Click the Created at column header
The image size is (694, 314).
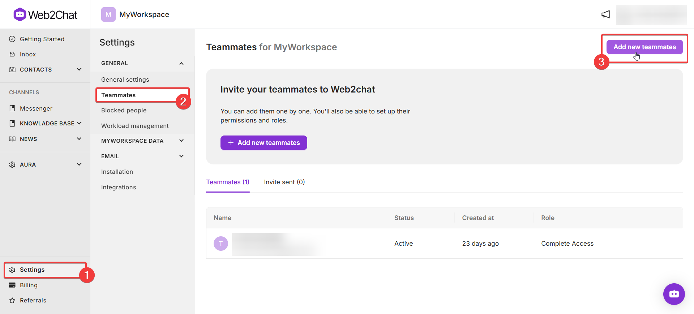478,218
